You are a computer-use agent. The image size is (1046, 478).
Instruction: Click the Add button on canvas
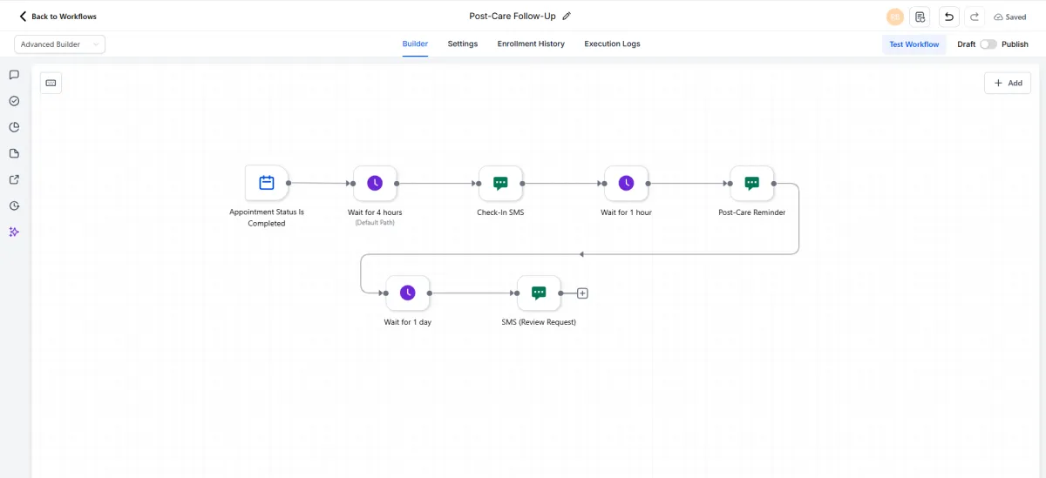coord(1008,83)
